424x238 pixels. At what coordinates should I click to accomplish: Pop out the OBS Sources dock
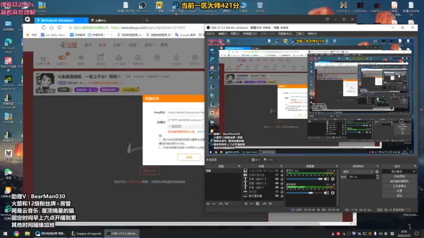pos(281,166)
